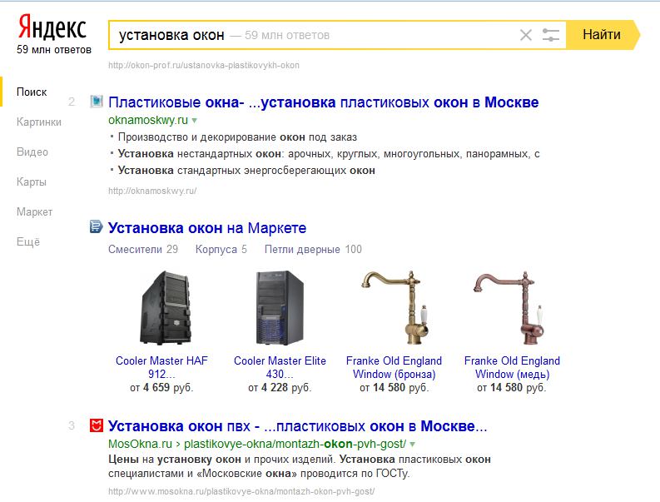Select the Петли дверные 100 category
This screenshot has width=660, height=502.
[x=313, y=249]
